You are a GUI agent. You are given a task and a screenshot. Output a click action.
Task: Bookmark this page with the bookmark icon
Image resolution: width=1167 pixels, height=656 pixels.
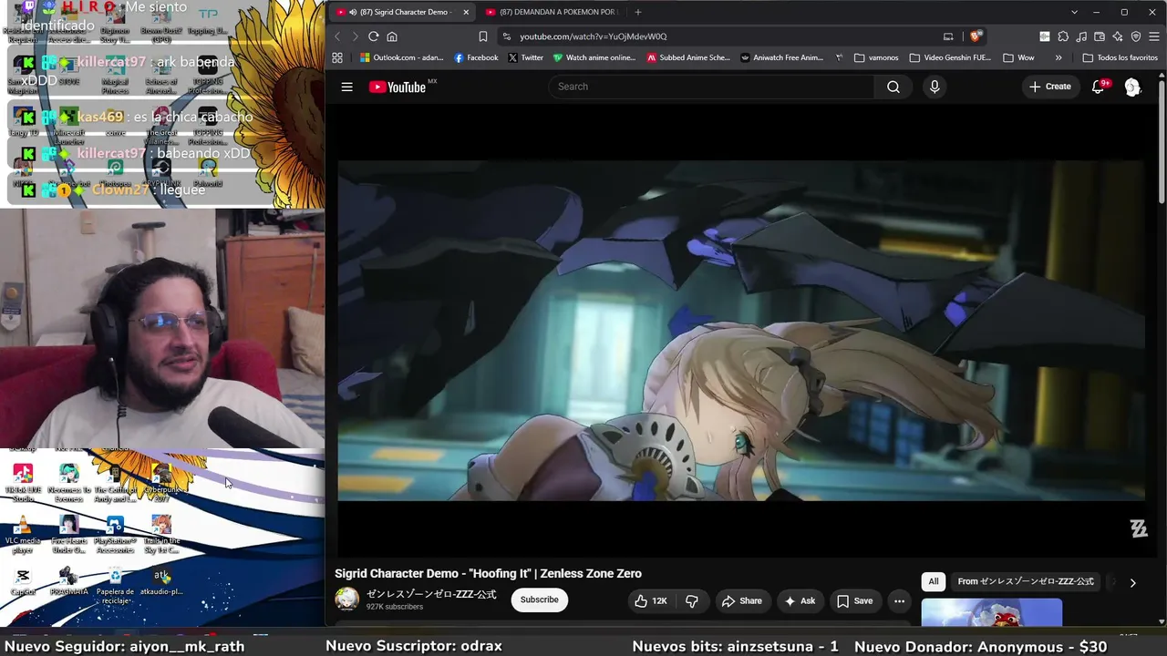pyautogui.click(x=482, y=36)
